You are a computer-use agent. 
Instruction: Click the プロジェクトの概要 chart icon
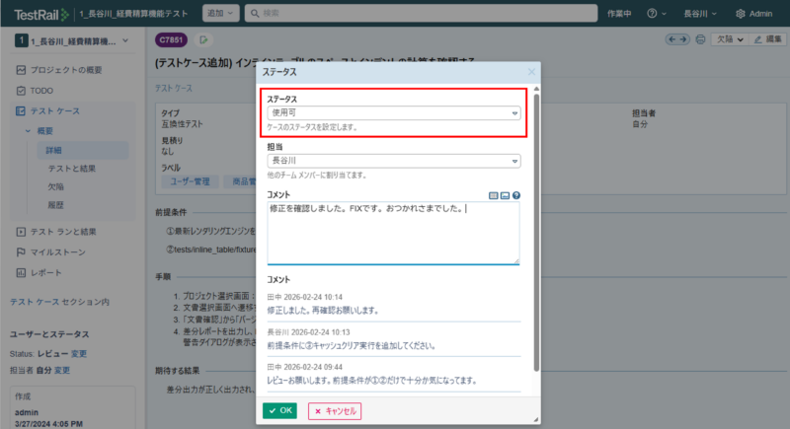(x=21, y=70)
